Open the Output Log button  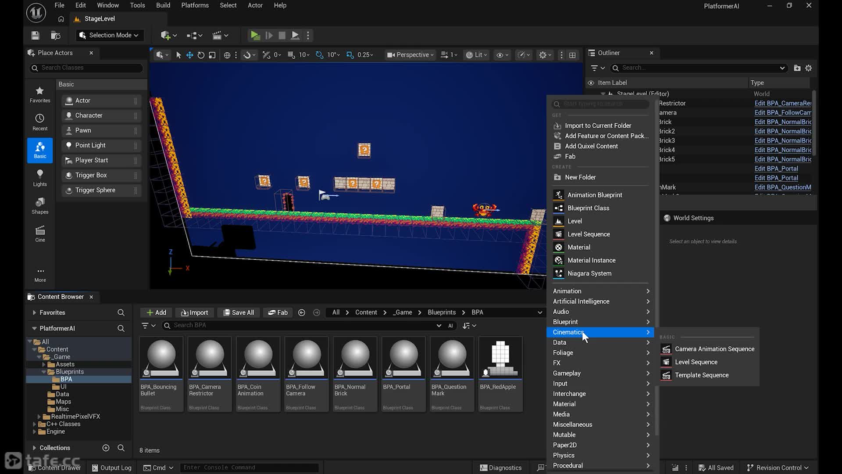click(x=111, y=468)
